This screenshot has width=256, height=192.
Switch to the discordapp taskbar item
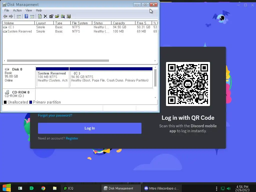pos(161,188)
